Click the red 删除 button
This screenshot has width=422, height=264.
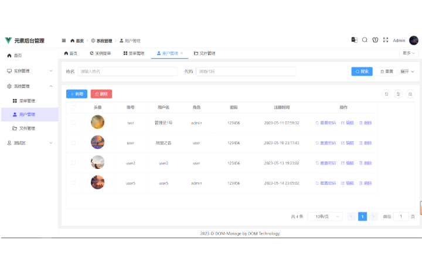point(101,94)
